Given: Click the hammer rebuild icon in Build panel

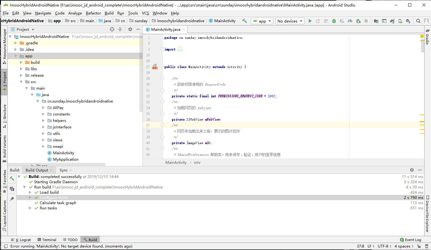Looking at the screenshot, I should [x=12, y=178].
